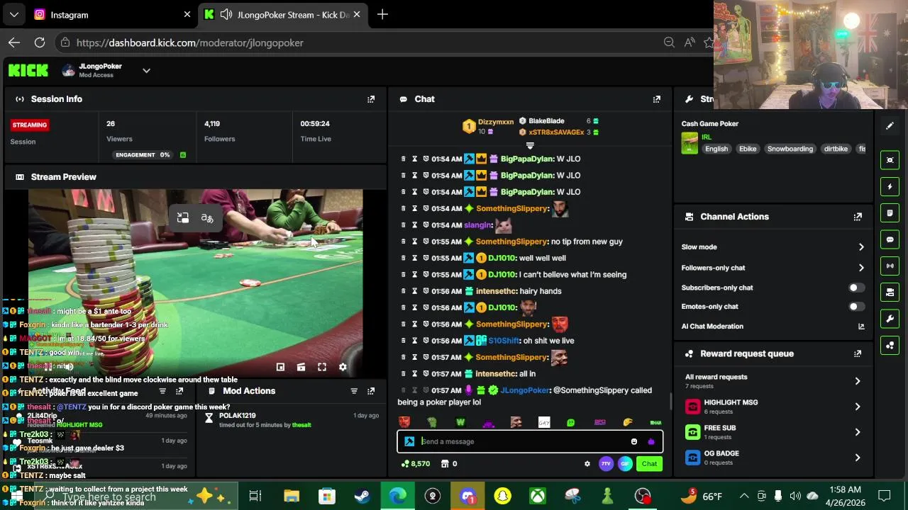Open the emoji picker in chat input
This screenshot has width=908, height=510.
pos(634,441)
